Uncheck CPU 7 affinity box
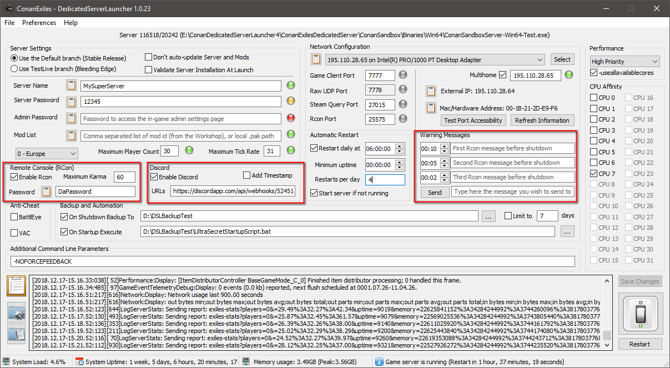 pyautogui.click(x=593, y=174)
